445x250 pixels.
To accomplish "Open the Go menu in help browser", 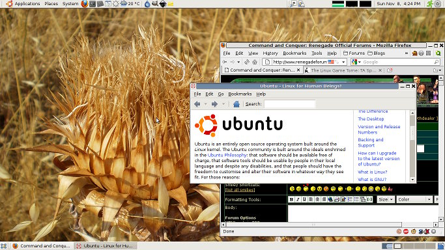I will click(x=221, y=94).
